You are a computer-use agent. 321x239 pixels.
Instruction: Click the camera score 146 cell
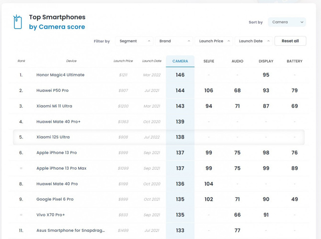point(180,75)
